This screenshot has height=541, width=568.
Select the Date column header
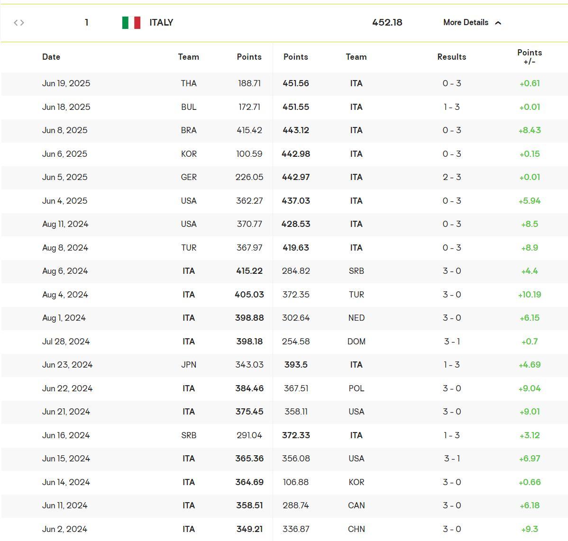[51, 57]
